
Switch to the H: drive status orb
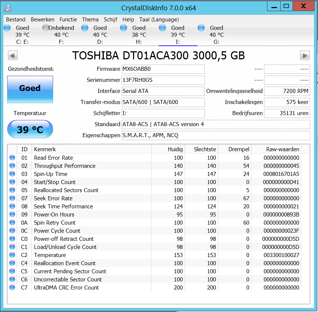tap(124, 28)
